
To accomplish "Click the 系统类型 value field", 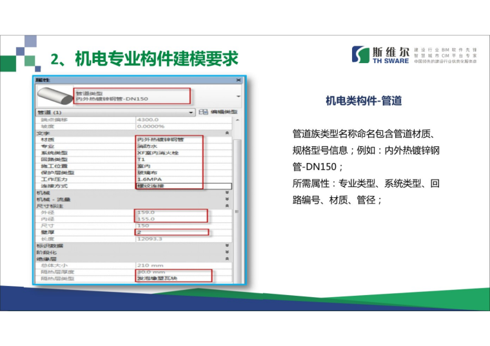I will tap(169, 152).
